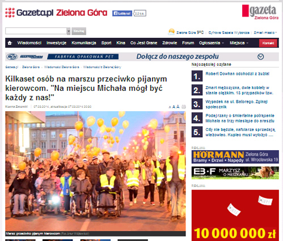Click the number 2 ranking box
This screenshot has height=241, width=283.
[197, 90]
